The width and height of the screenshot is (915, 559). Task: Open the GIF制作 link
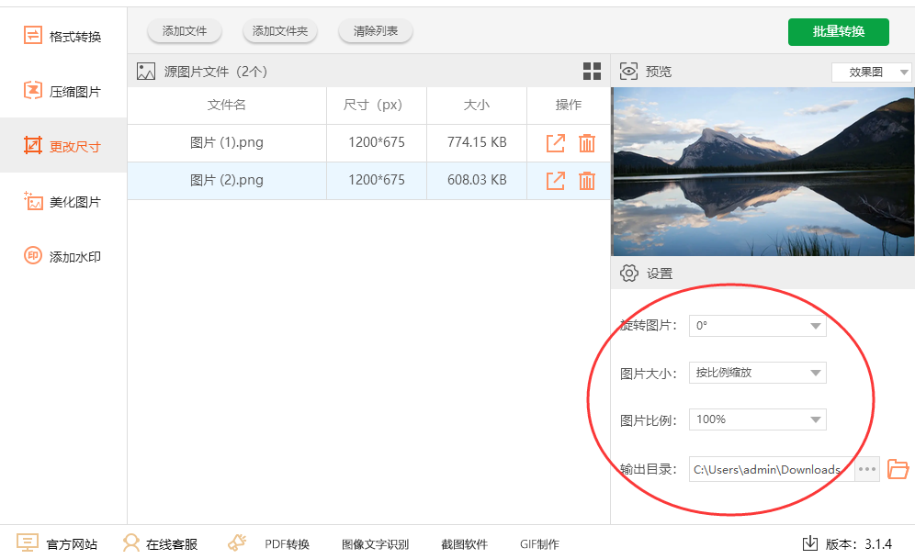coord(539,544)
